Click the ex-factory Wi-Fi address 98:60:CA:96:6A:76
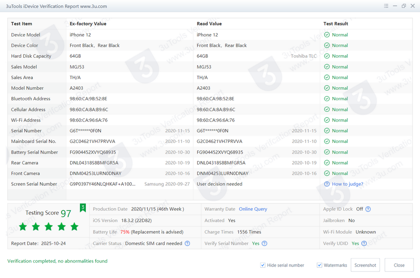This screenshot has width=420, height=278. click(89, 120)
